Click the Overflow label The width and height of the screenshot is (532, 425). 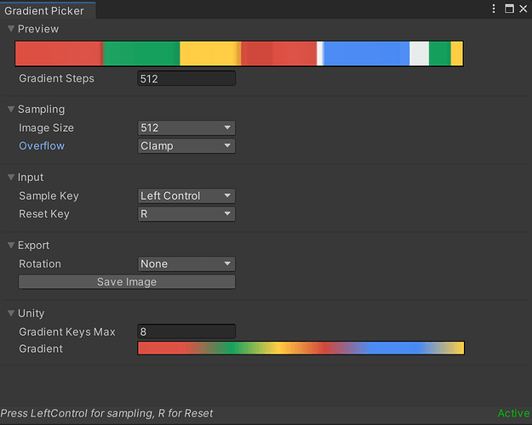[x=42, y=145]
